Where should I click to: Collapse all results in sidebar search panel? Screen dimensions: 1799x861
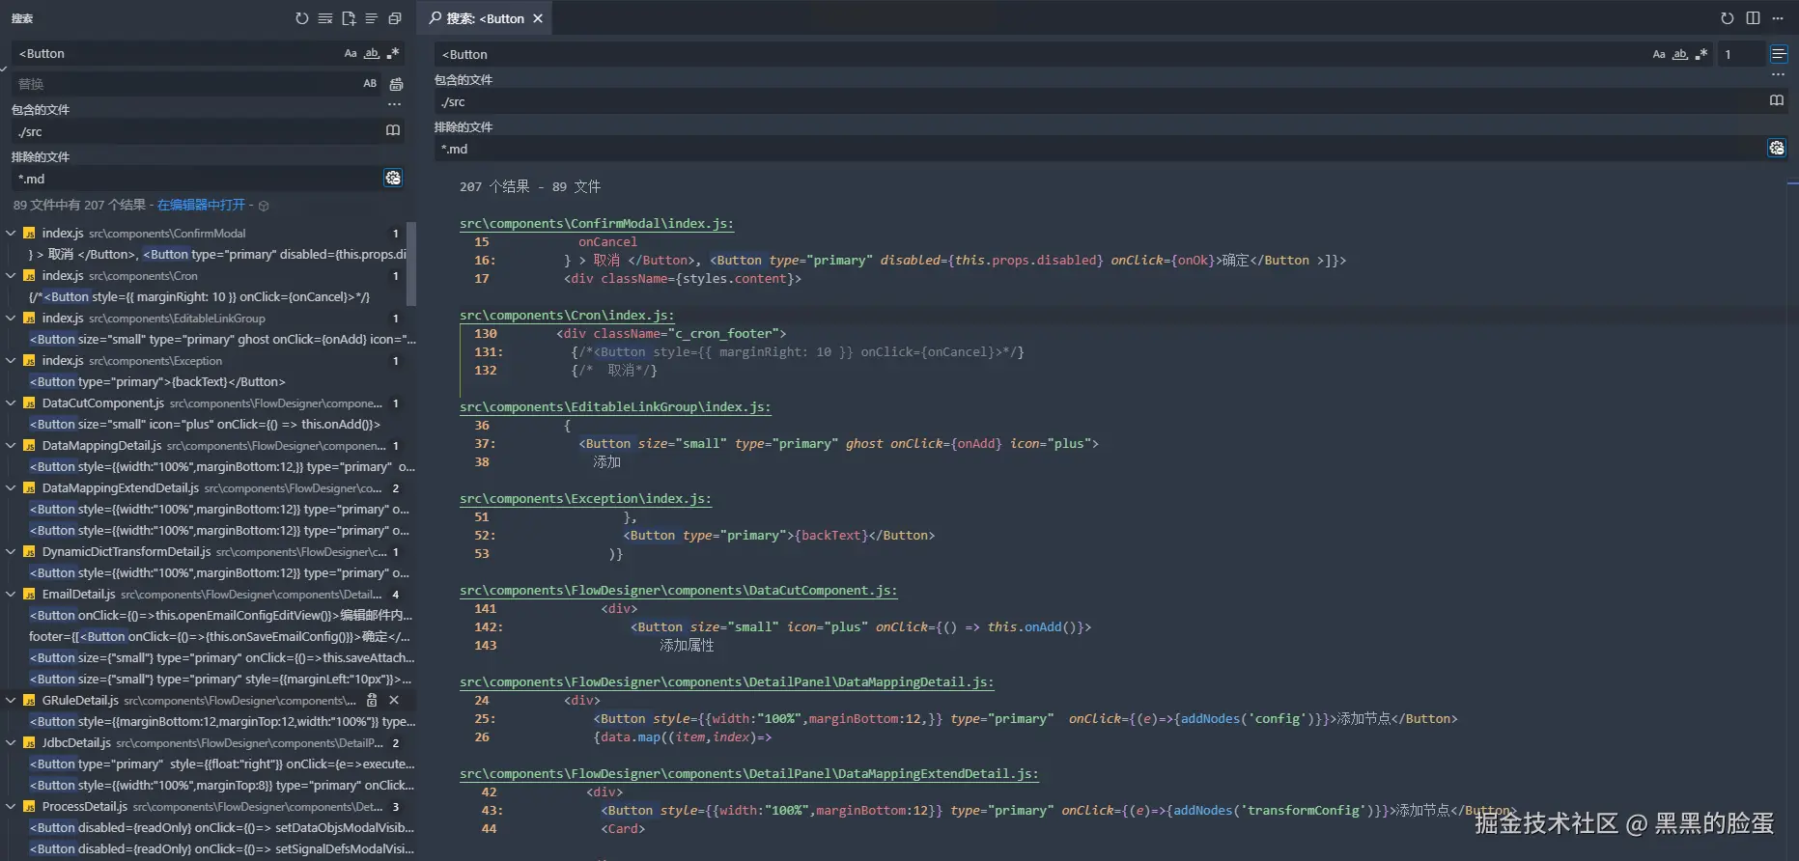[x=394, y=18]
